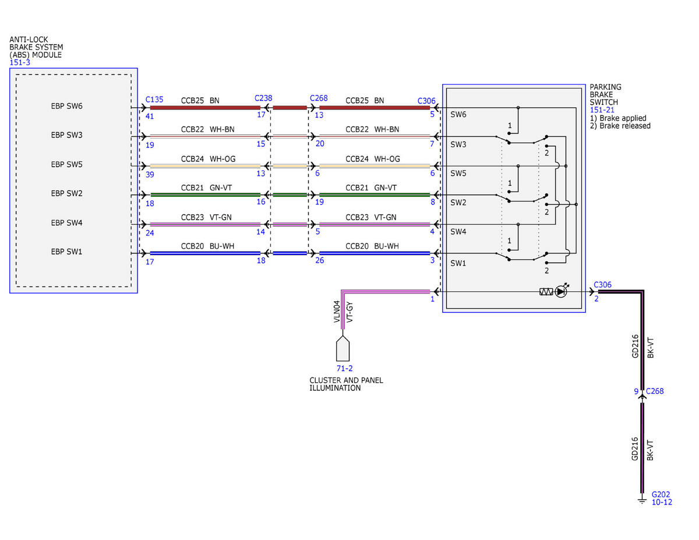Click the C268 label on ground wire

654,391
